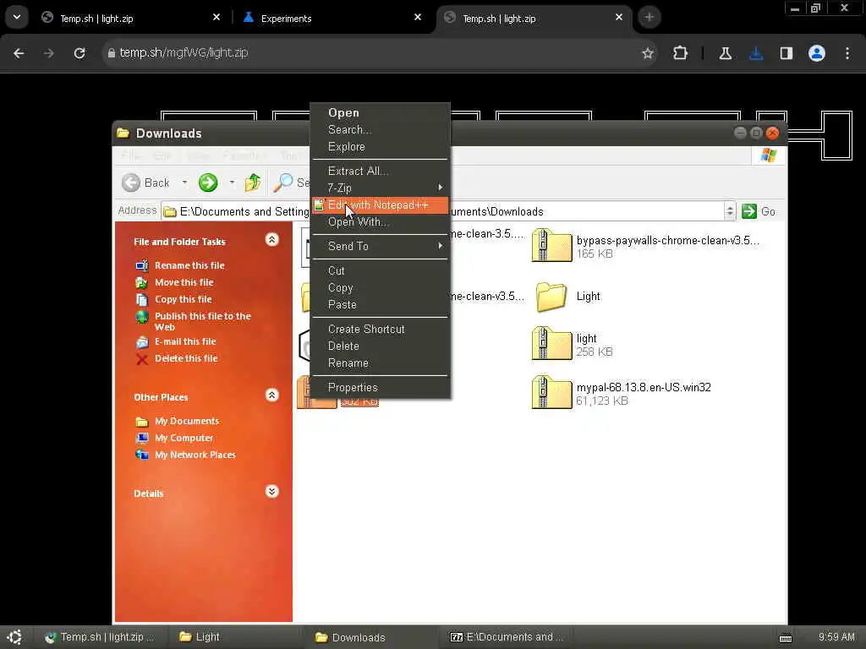Choose Extract All... in the context menu
Viewport: 866px width, 649px height.
click(x=358, y=171)
